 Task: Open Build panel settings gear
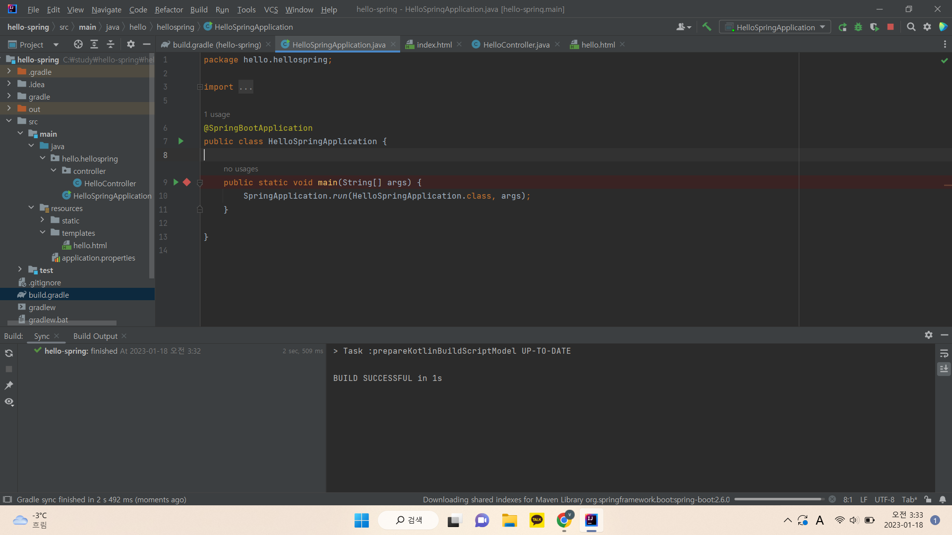tap(929, 335)
